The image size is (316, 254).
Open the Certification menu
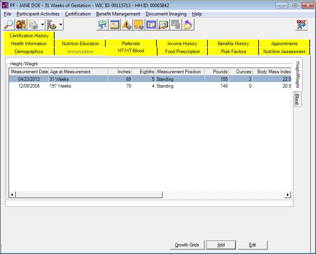click(x=78, y=14)
